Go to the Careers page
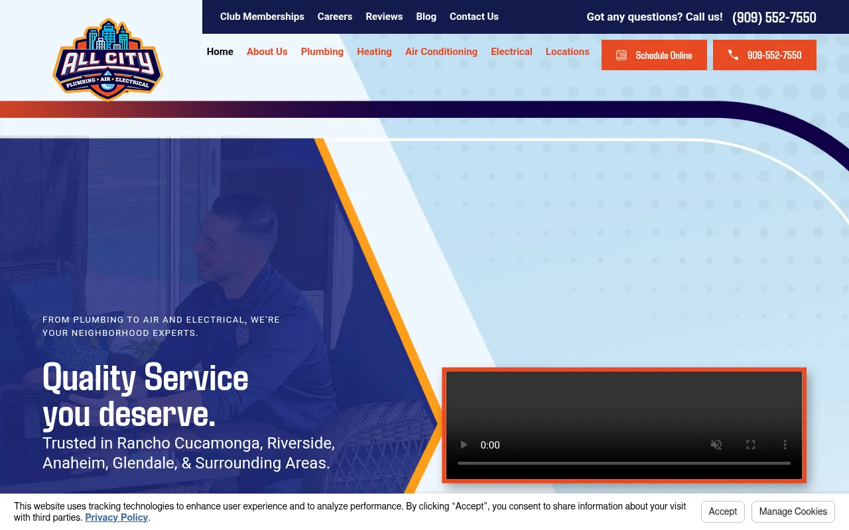849x530 pixels. click(x=335, y=17)
